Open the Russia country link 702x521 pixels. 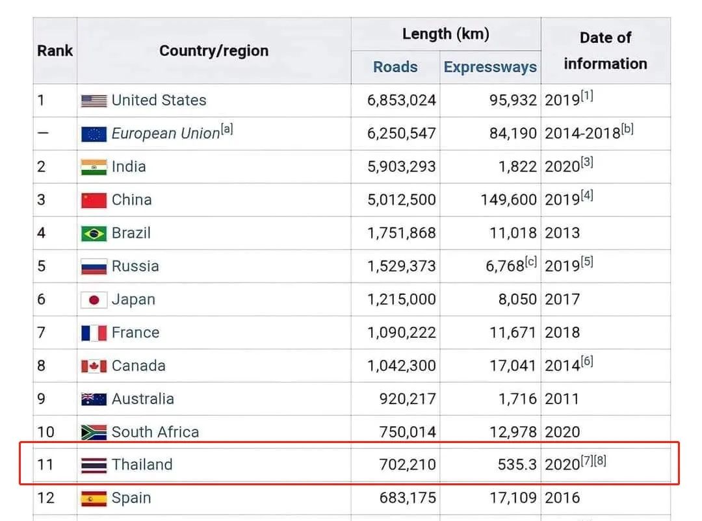pyautogui.click(x=135, y=266)
